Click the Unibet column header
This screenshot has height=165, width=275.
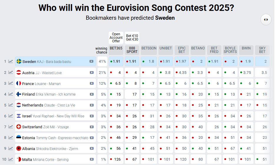coord(165,50)
